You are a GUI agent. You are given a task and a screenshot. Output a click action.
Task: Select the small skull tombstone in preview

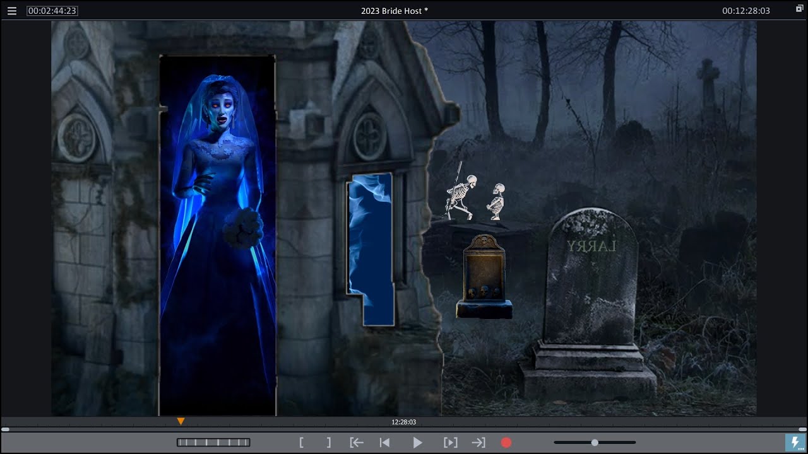(484, 276)
